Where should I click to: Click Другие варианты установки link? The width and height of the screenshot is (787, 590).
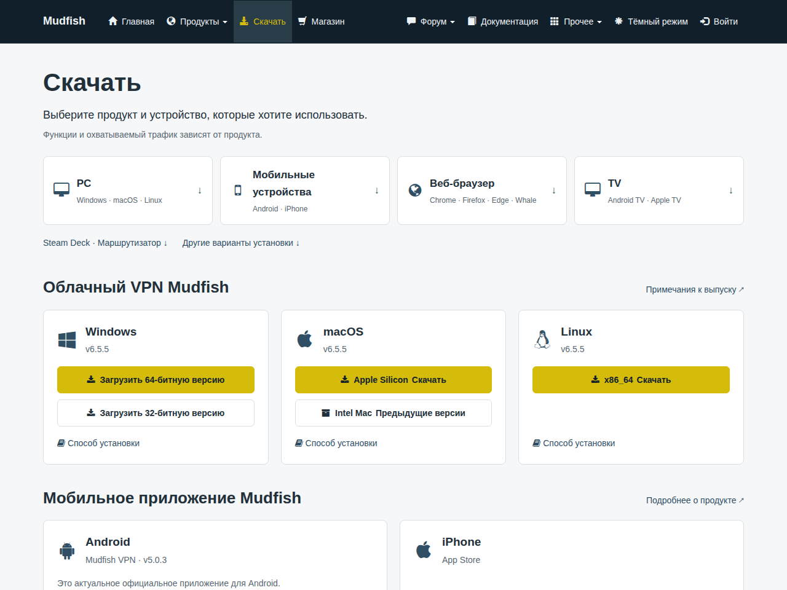[241, 243]
